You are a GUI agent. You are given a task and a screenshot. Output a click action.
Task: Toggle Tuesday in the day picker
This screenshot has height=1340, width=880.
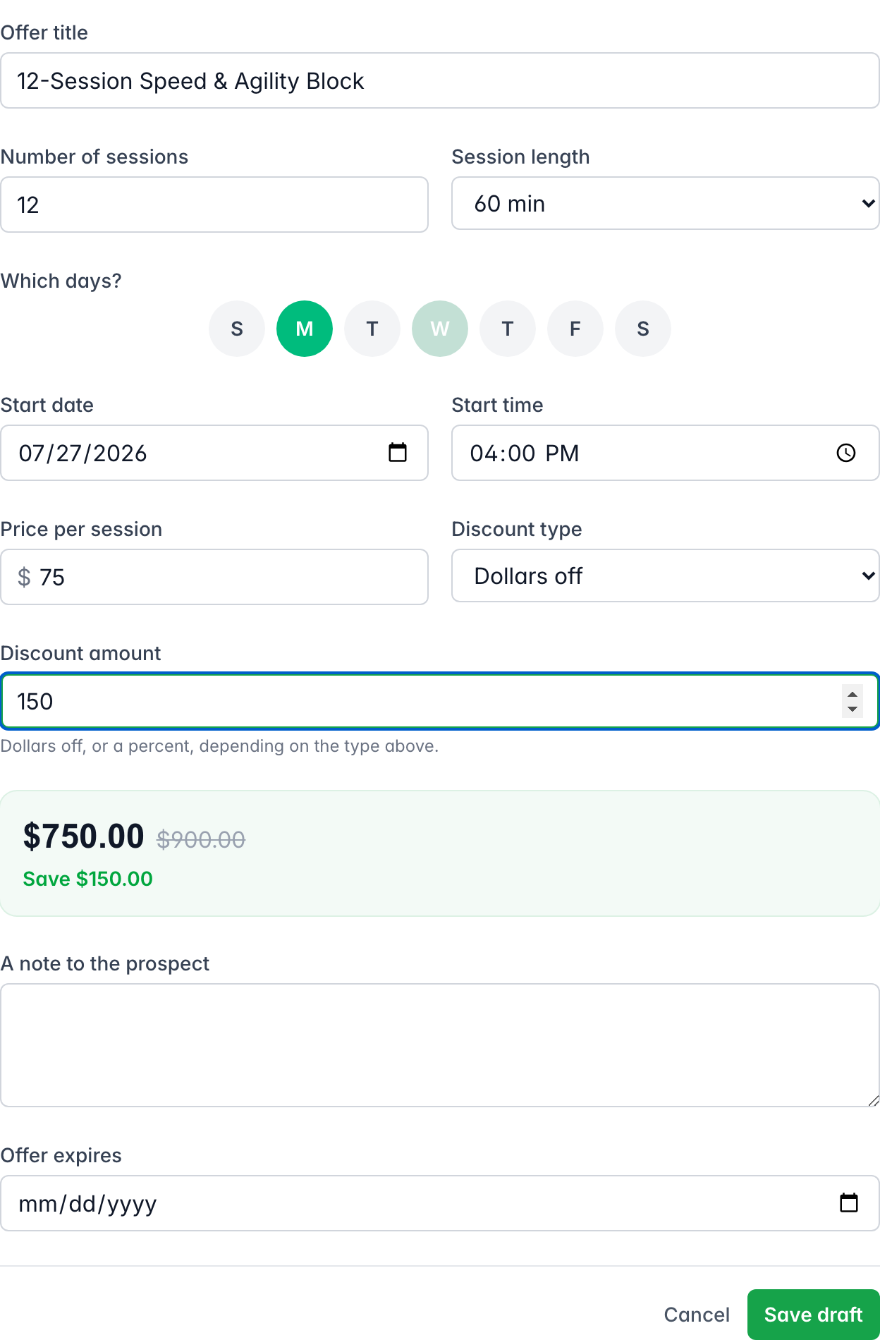(372, 329)
